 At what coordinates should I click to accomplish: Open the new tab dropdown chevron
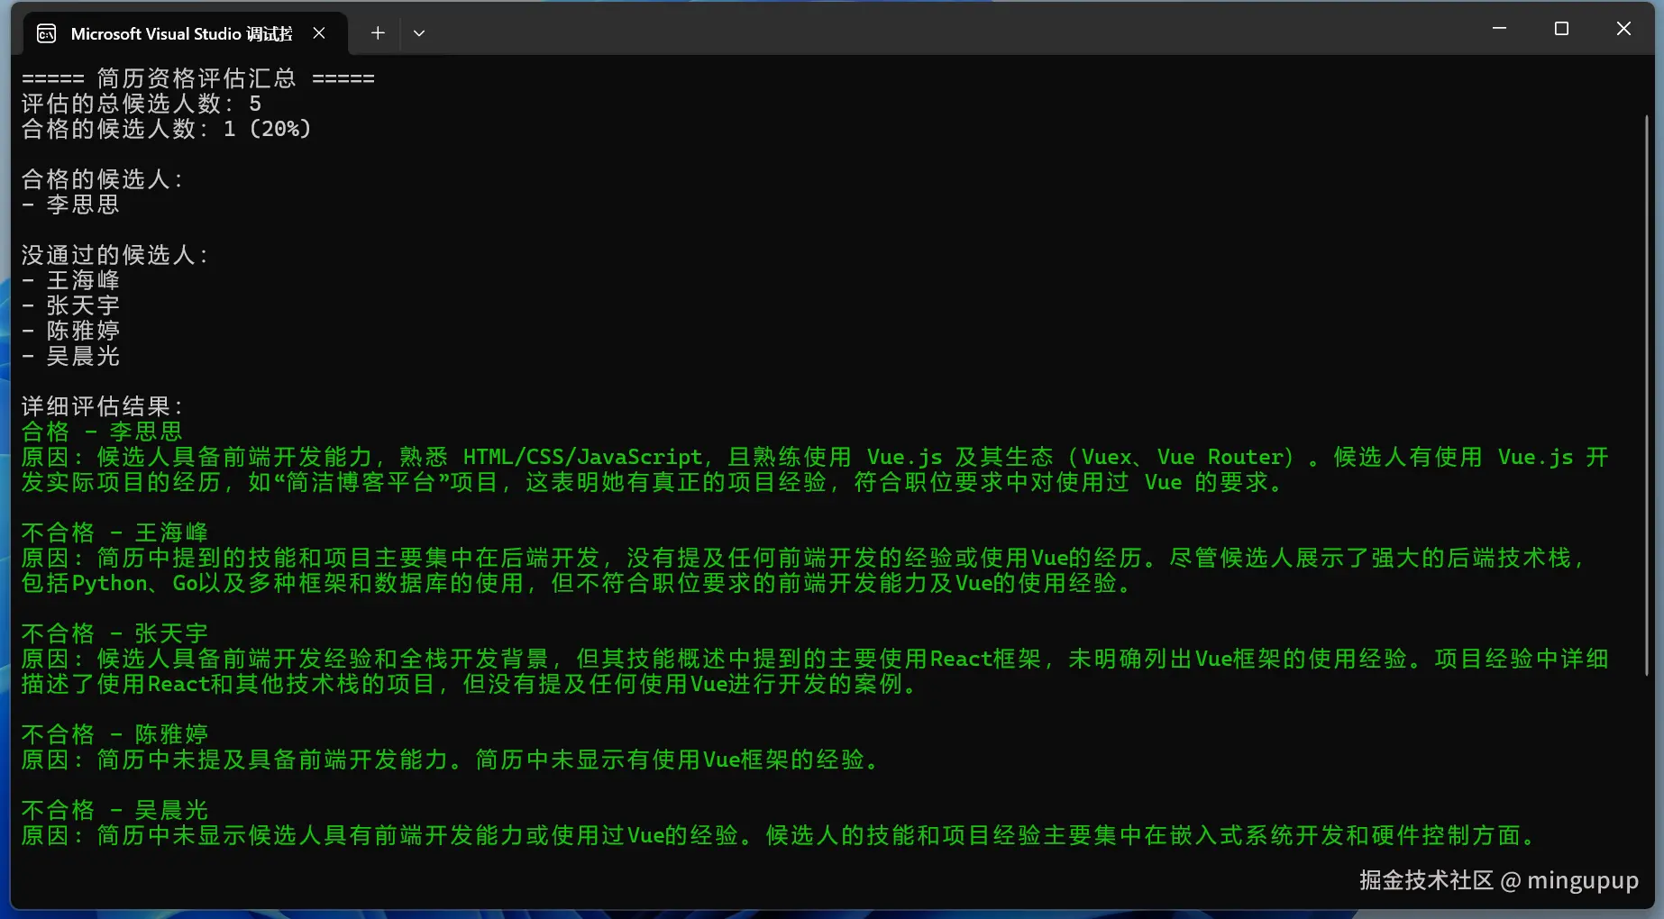coord(418,32)
